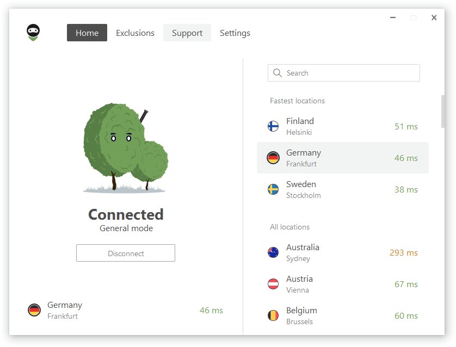Click the search magnifier icon

[x=278, y=73]
